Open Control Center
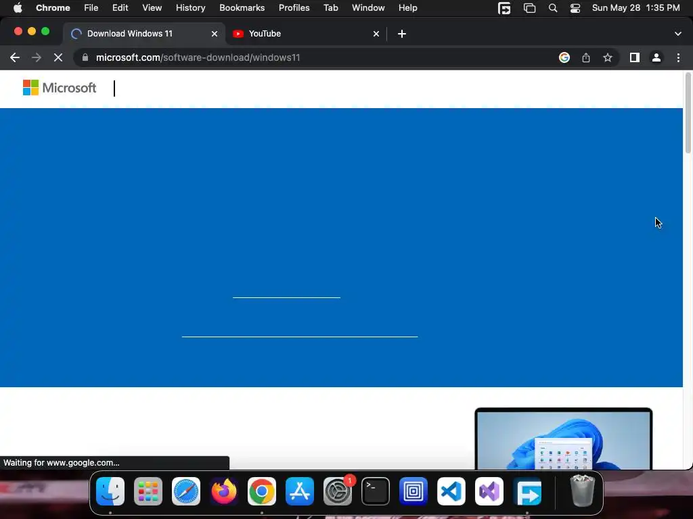 [575, 8]
